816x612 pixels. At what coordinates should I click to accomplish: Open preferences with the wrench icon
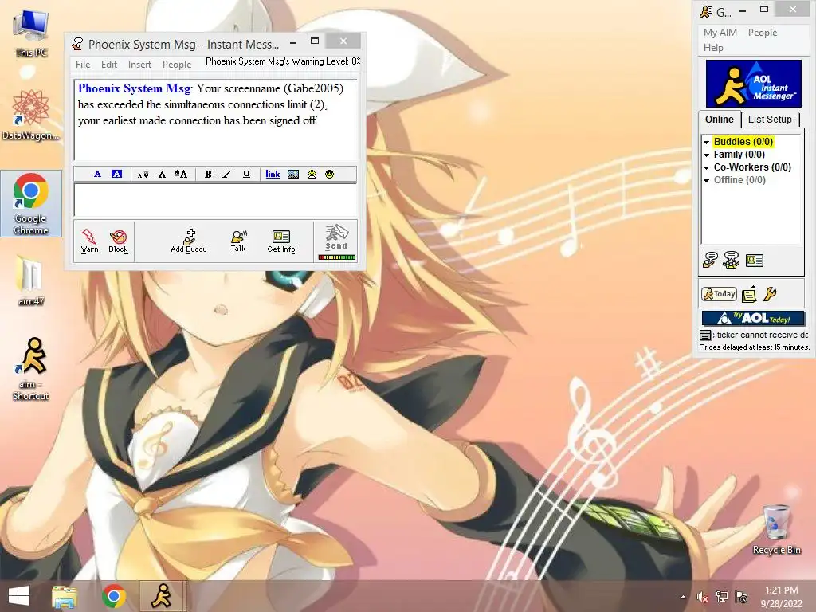(x=770, y=294)
